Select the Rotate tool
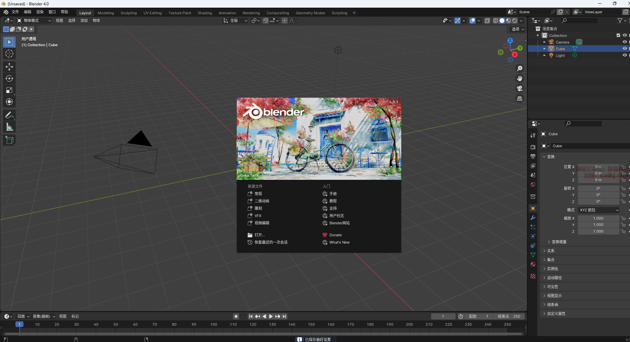630x342 pixels. click(9, 78)
